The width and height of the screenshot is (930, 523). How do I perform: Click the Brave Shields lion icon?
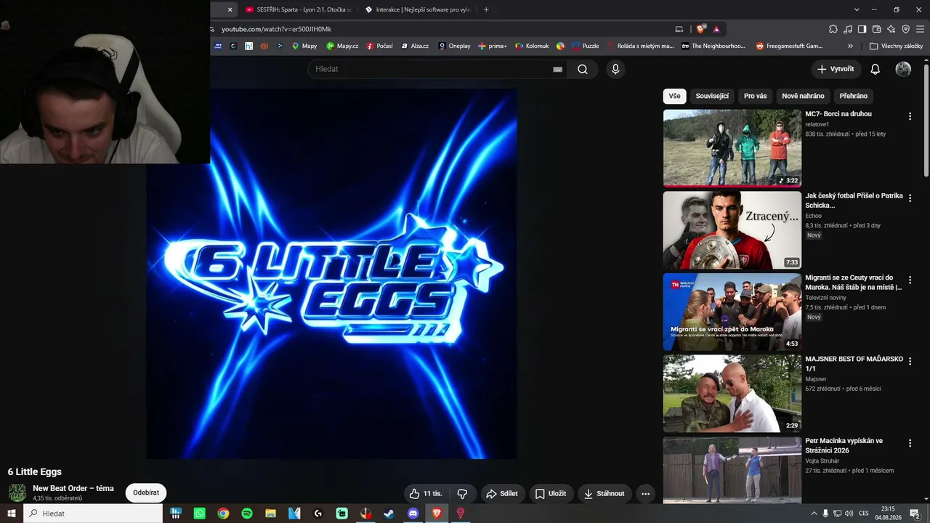[x=700, y=29]
